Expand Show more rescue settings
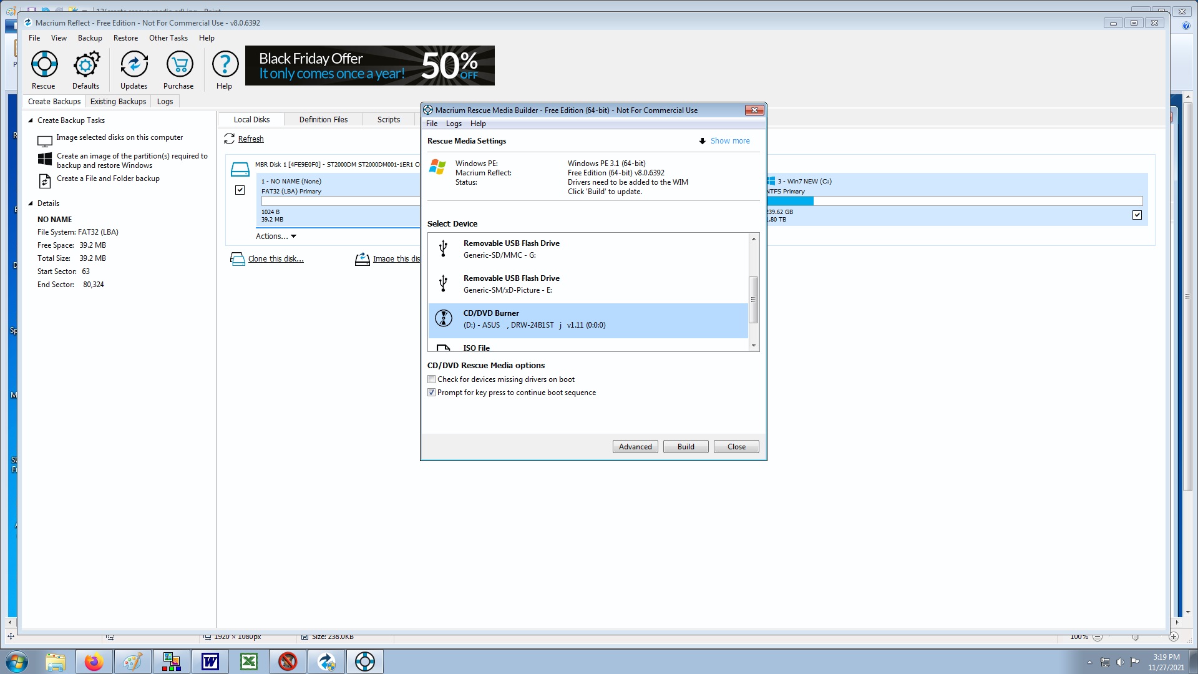Screen dimensions: 1198x674 point(724,141)
